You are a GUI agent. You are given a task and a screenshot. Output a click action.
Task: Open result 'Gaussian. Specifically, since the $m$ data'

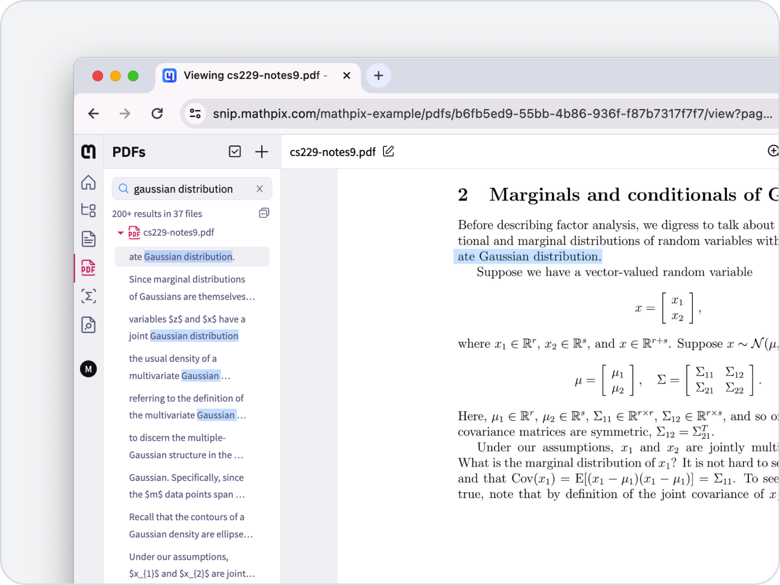(x=187, y=486)
